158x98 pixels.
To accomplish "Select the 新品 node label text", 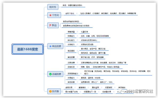I will (x=54, y=25).
